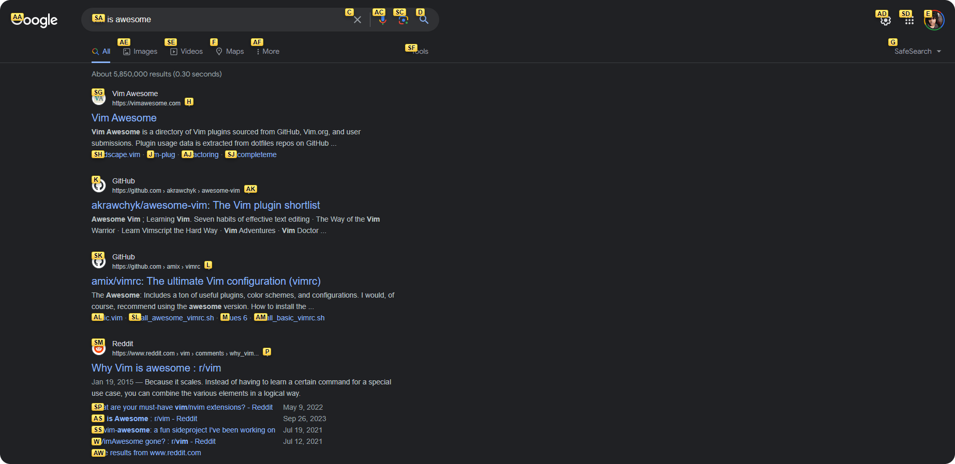Image resolution: width=955 pixels, height=464 pixels.
Task: Open more options for Reddit result
Action: 267,352
